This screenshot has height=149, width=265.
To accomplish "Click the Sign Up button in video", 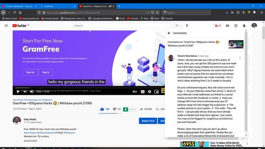I will pyautogui.click(x=30, y=72).
